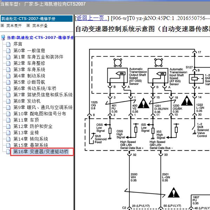This screenshot has height=210, width=210.
Task: Click warning triangle near 1230 OG/BK wire
Action: pyautogui.click(x=187, y=101)
